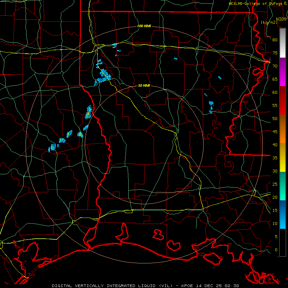
Task: Click the 40 value on the scale
Action: (x=275, y=145)
